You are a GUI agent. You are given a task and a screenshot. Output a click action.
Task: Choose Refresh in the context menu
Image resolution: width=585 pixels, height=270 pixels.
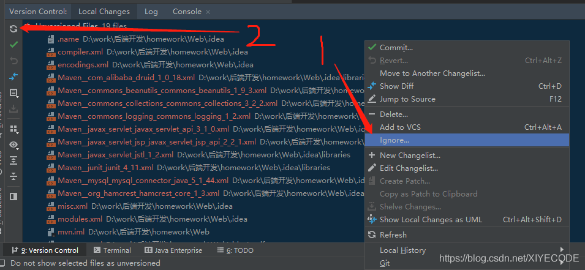467,235
